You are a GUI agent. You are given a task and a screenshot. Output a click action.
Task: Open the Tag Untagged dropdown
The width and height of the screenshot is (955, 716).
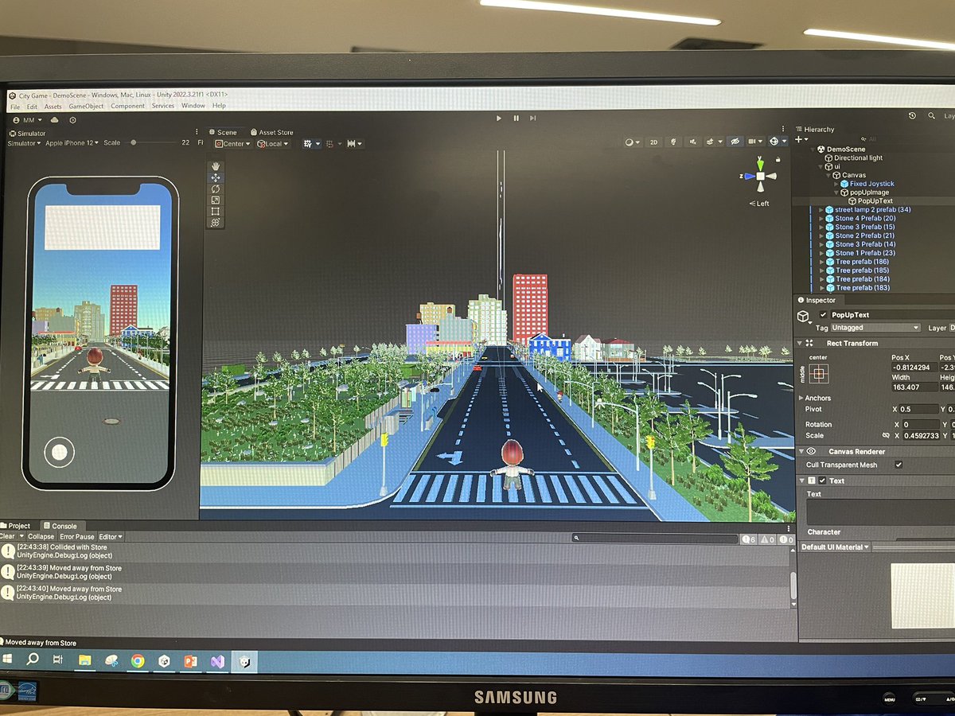pos(875,327)
